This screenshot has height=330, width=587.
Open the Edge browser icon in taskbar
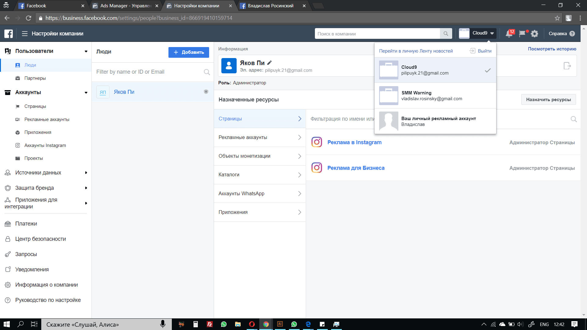click(x=308, y=324)
